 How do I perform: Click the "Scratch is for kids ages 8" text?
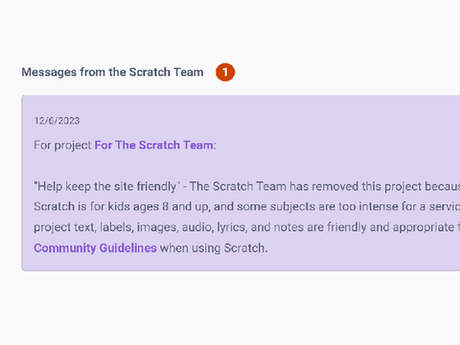pyautogui.click(x=102, y=207)
